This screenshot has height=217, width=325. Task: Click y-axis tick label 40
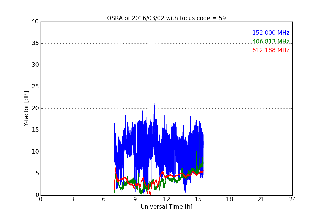(x=35, y=22)
